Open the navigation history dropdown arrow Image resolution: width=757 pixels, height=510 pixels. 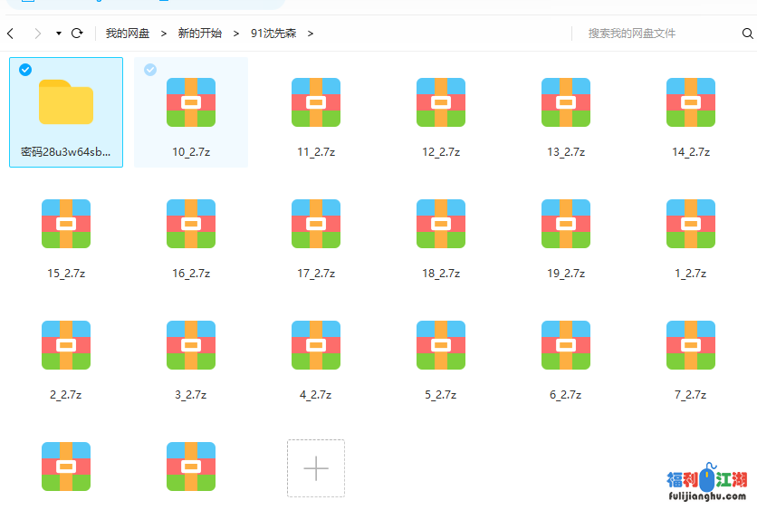click(59, 34)
